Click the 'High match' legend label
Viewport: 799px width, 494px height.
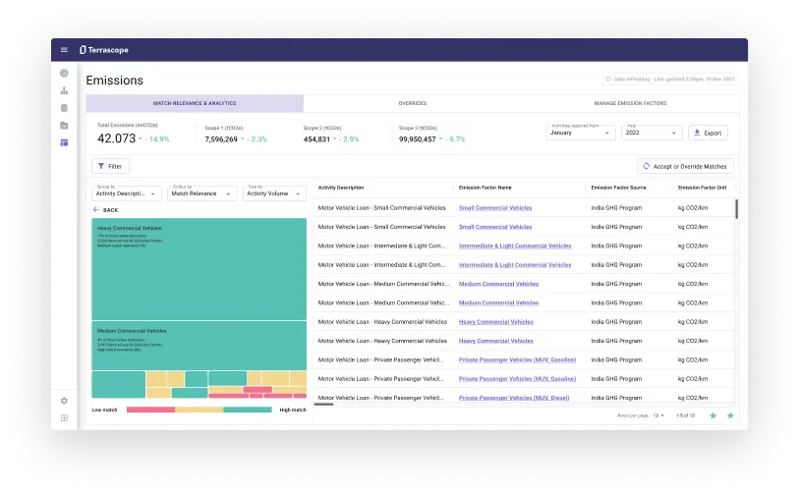point(293,410)
